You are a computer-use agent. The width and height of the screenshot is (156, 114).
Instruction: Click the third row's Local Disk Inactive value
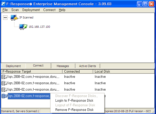tap(100, 90)
